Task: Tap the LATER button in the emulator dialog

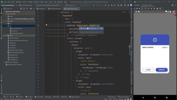Action: [148, 70]
